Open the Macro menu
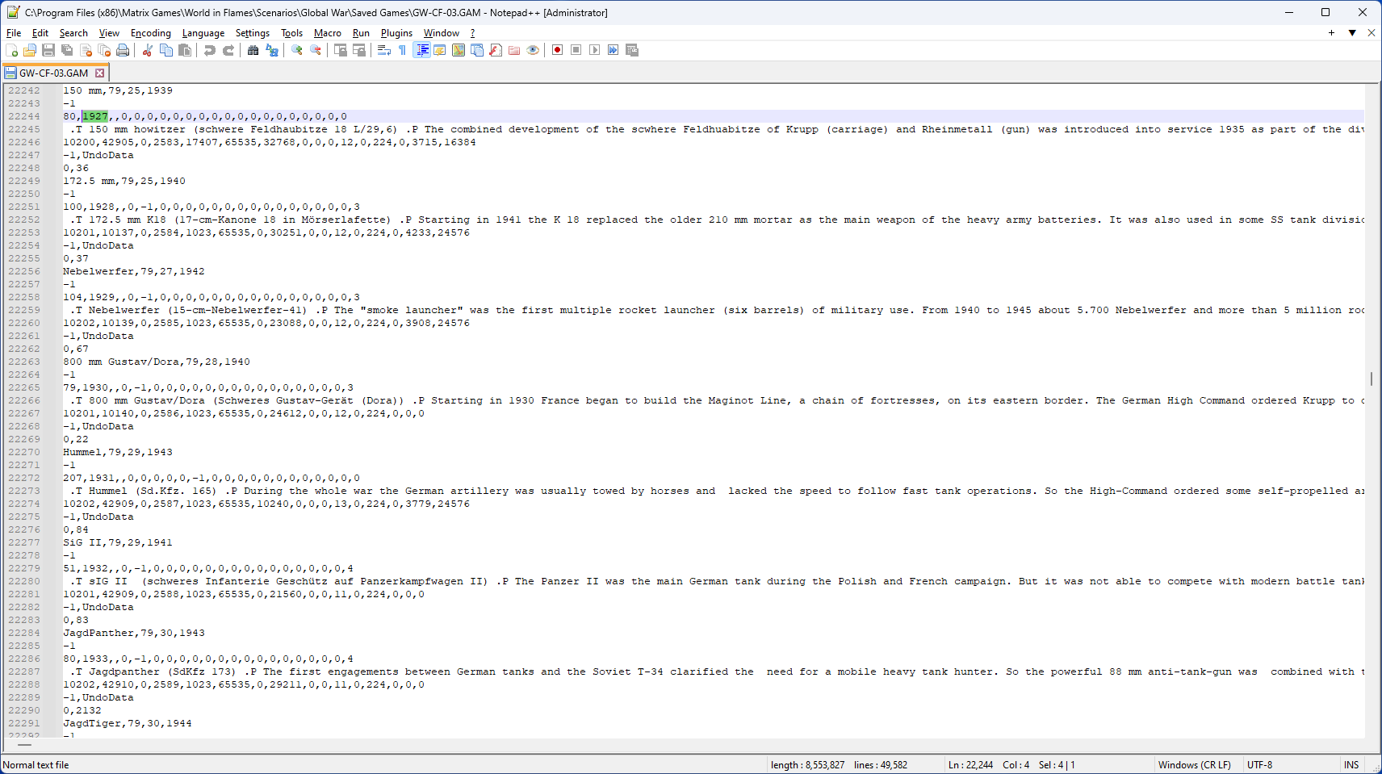Screen dimensions: 1382x774 pos(327,33)
